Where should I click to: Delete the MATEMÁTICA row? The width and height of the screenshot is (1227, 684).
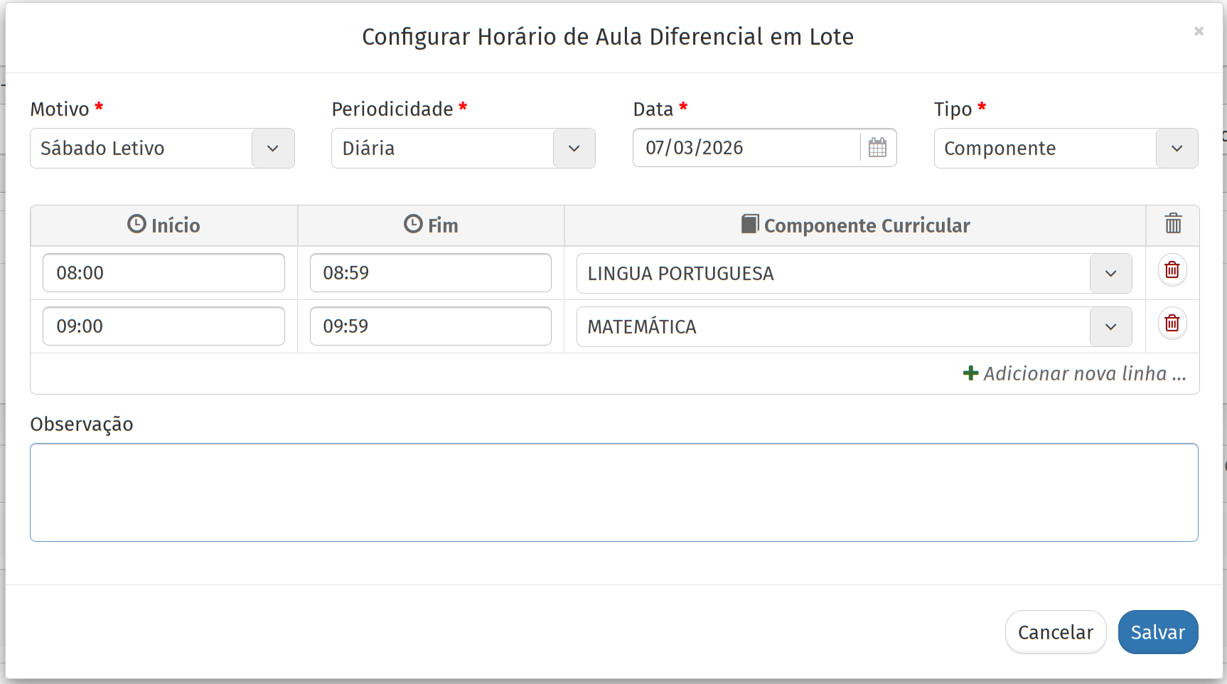[x=1172, y=324]
